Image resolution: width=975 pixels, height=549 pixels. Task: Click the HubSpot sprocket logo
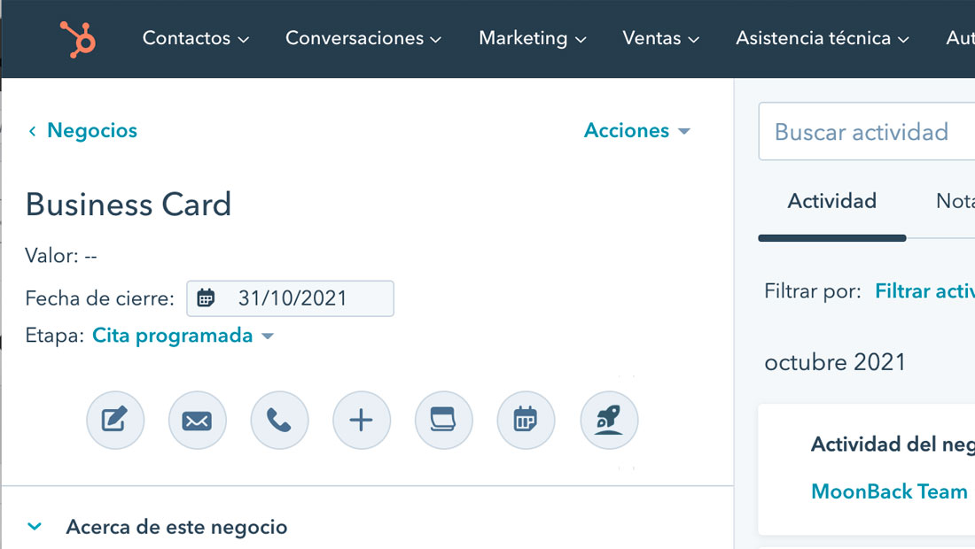(x=78, y=39)
